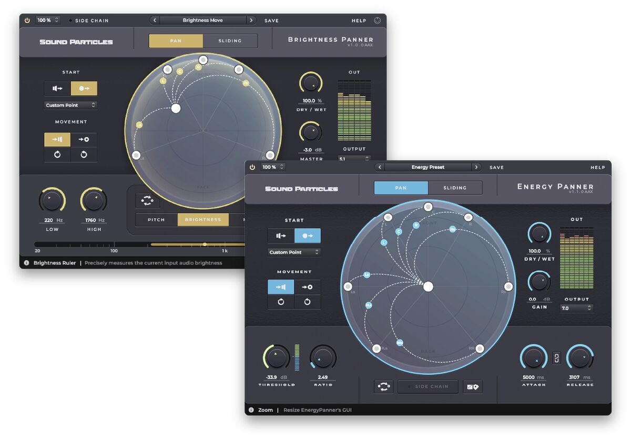This screenshot has height=440, width=631.
Task: Enable Side Chain button in Energy Panner
Action: (428, 387)
